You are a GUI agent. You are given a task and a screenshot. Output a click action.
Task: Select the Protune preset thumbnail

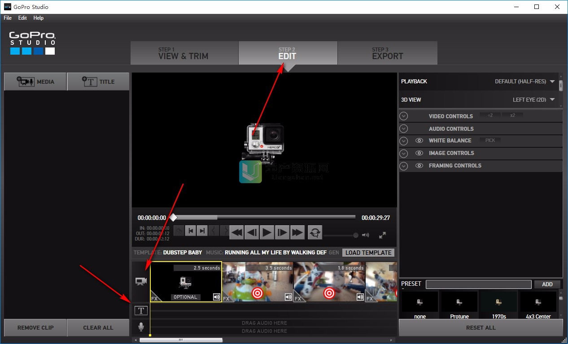point(459,302)
